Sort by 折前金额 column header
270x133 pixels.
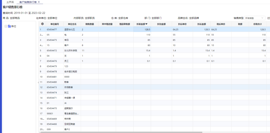tap(142, 24)
